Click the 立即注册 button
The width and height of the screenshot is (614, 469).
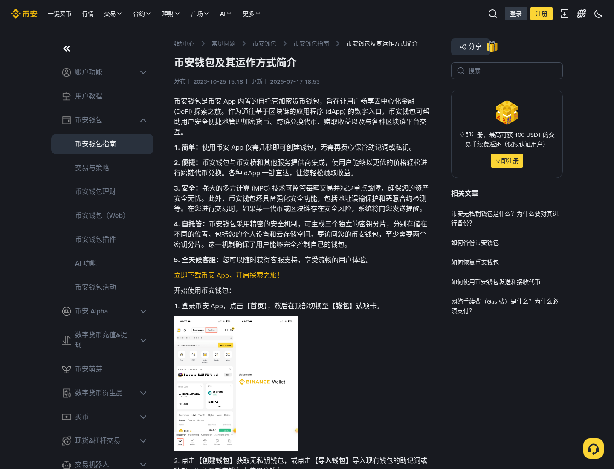pos(507,161)
